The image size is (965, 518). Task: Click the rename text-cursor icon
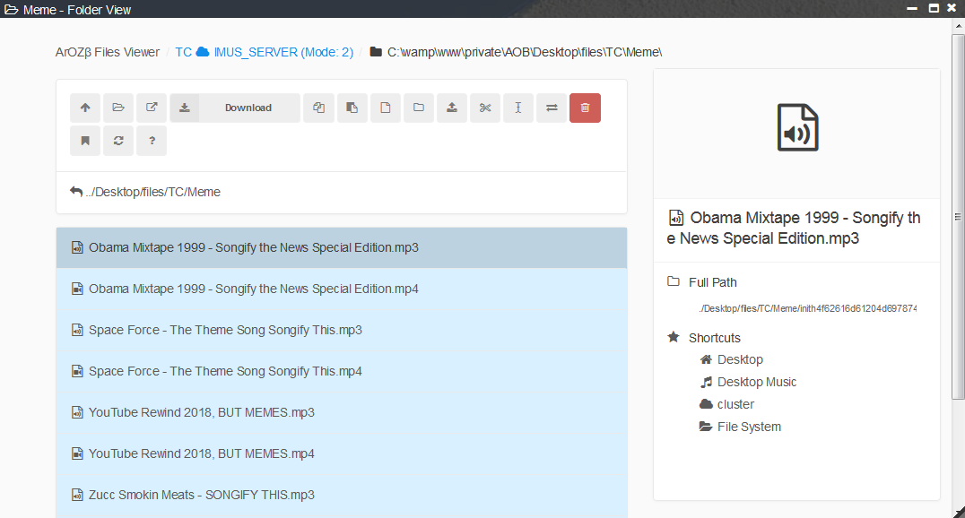tap(518, 108)
